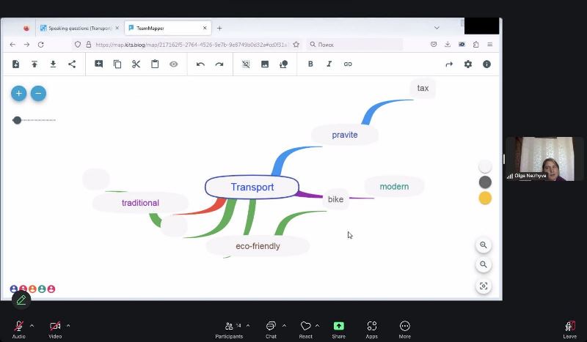Expand Participants options arrow
This screenshot has height=342, width=587.
pos(248,326)
